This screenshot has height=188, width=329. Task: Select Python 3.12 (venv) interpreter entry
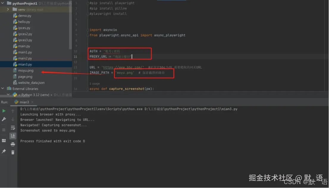click(35, 95)
